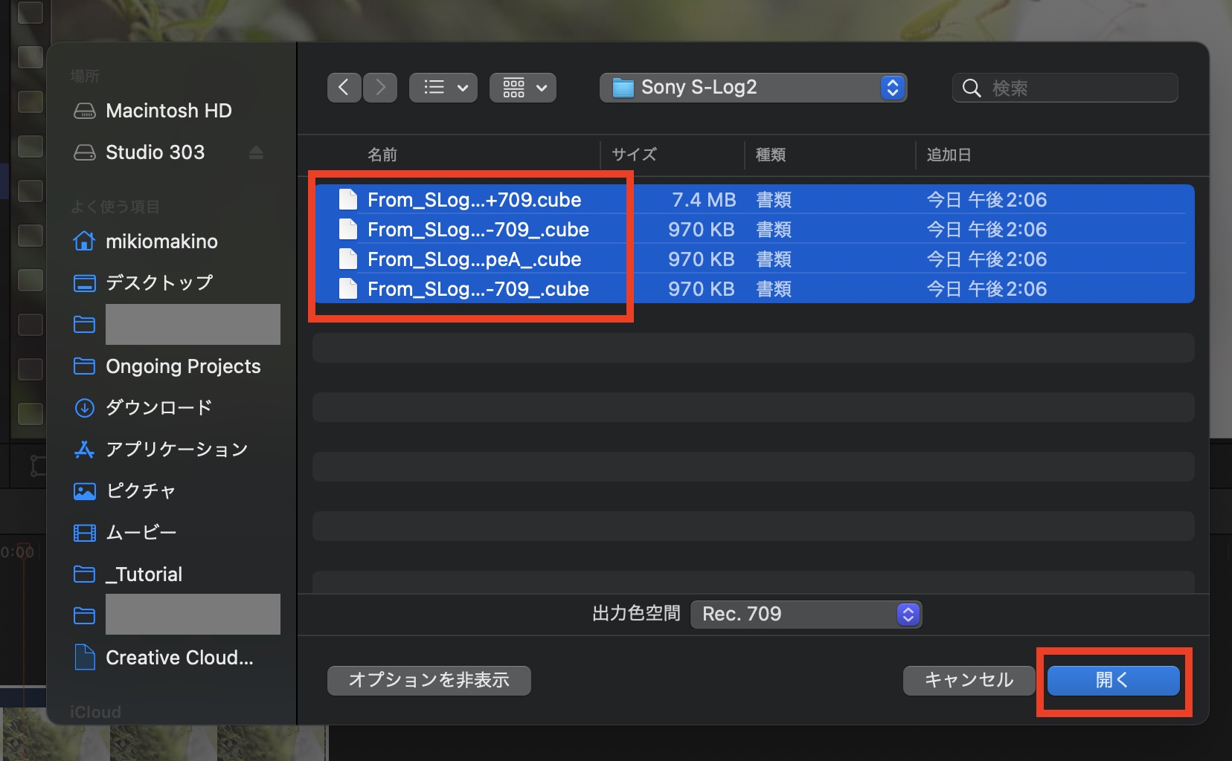Eject the Studio 303 volume
The height and width of the screenshot is (761, 1232).
coord(256,152)
